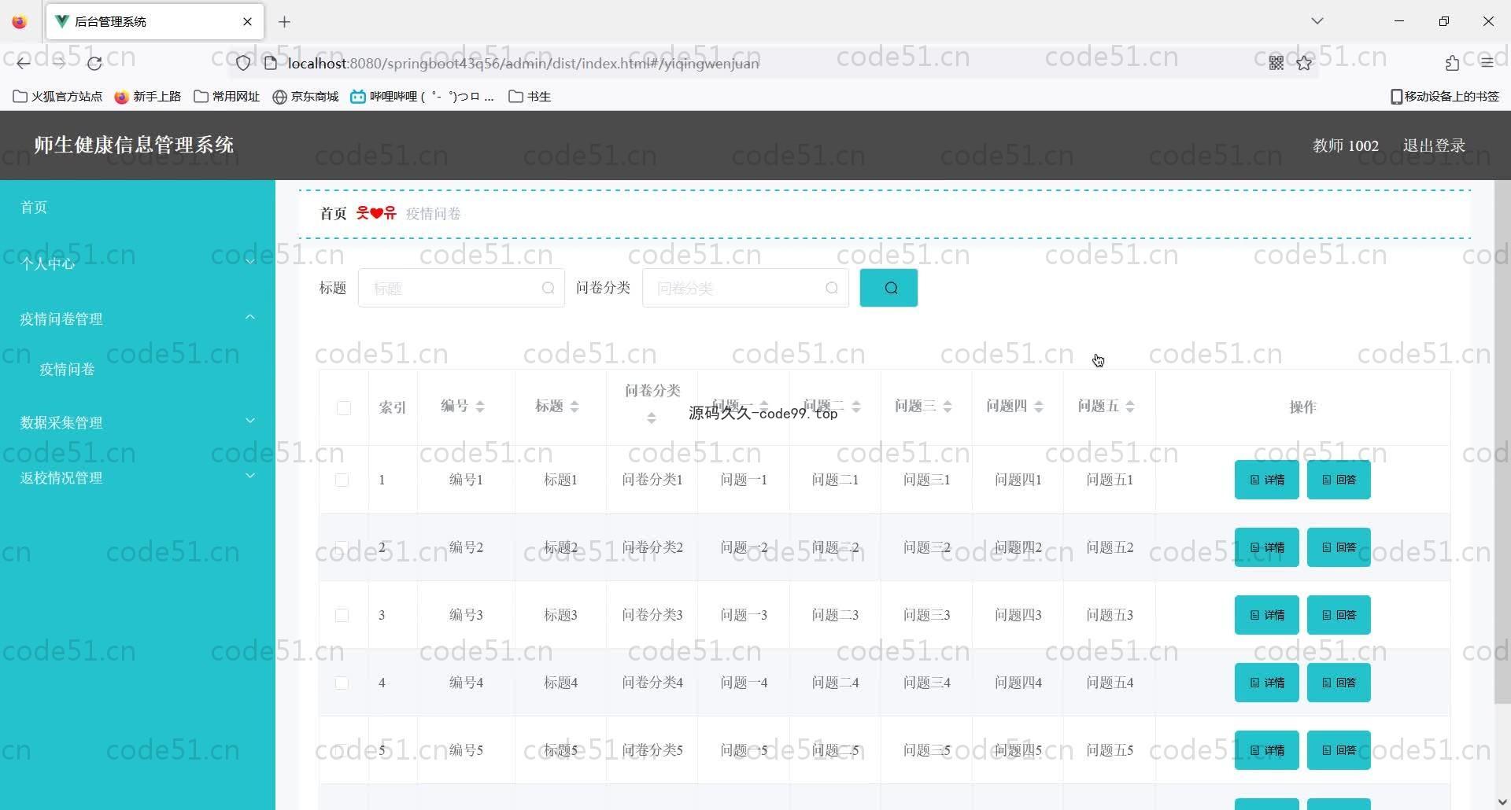Tick the checkbox for row 编号1
The image size is (1511, 810).
pyautogui.click(x=342, y=480)
